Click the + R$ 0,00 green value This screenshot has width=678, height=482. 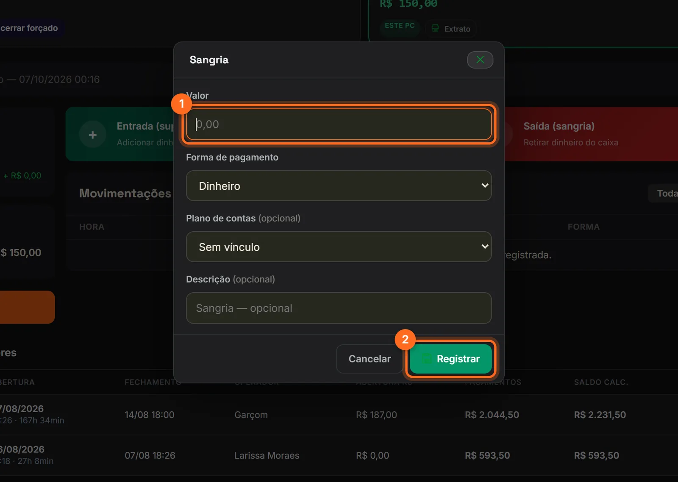click(22, 175)
